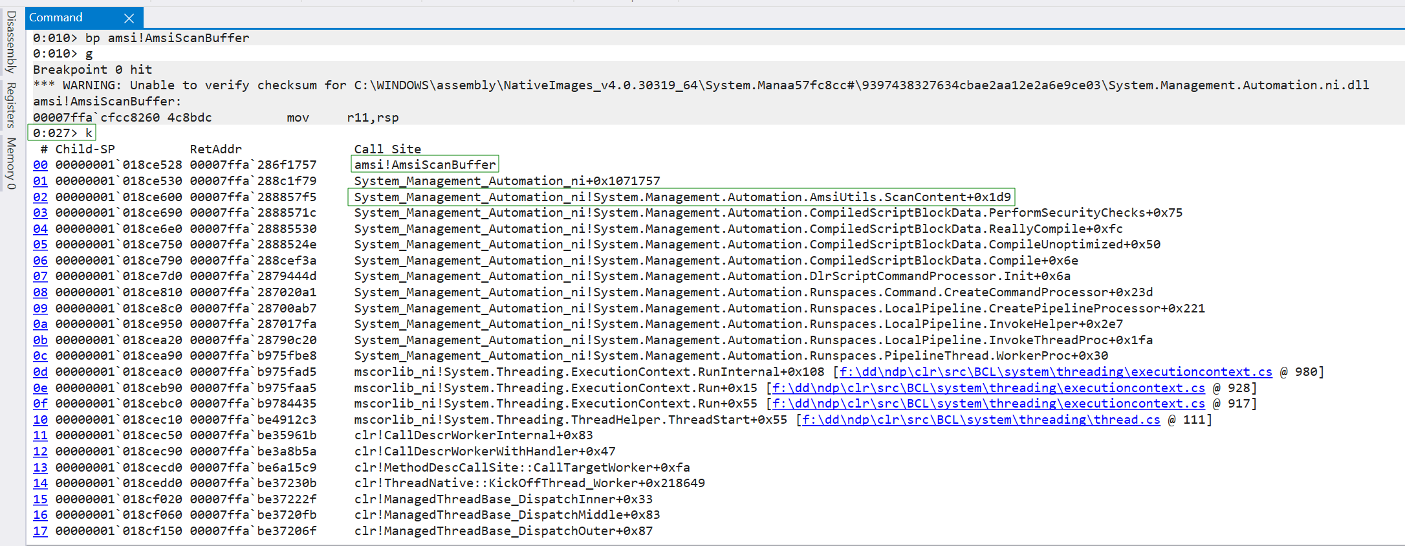Screen dimensions: 1405x546
Task: Open executioncontext.cs source link at line 980
Action: click(x=1055, y=372)
